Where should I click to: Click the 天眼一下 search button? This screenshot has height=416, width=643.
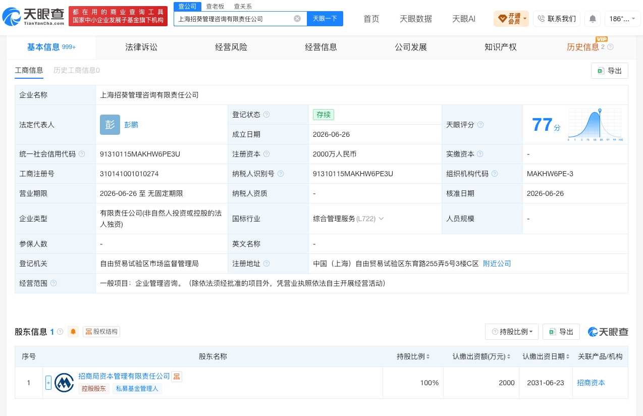325,19
